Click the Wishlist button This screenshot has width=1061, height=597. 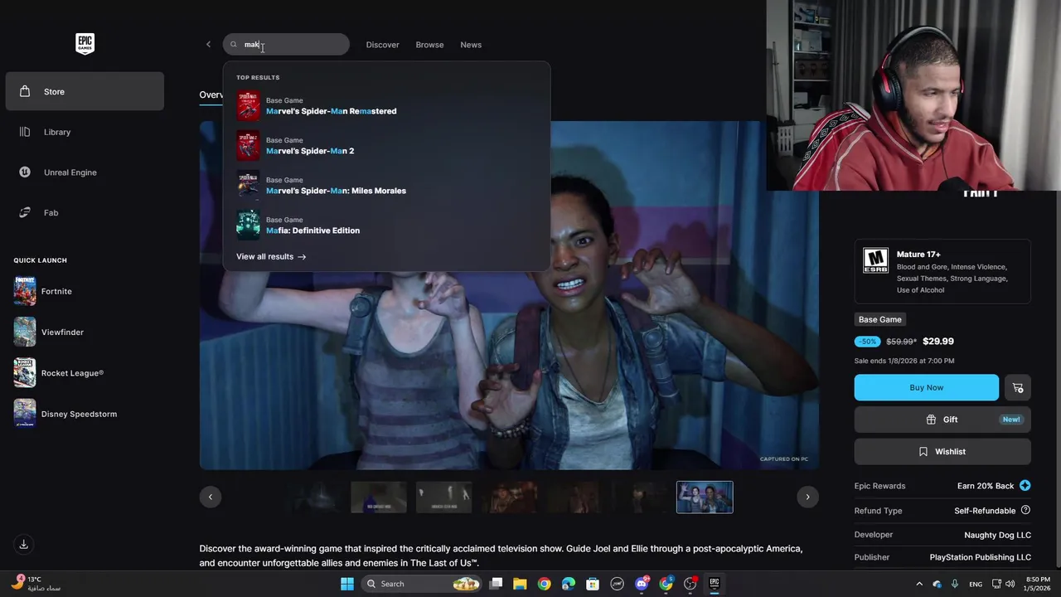(x=942, y=452)
